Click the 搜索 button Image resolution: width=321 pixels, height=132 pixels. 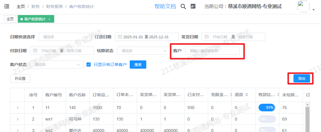[138, 65]
